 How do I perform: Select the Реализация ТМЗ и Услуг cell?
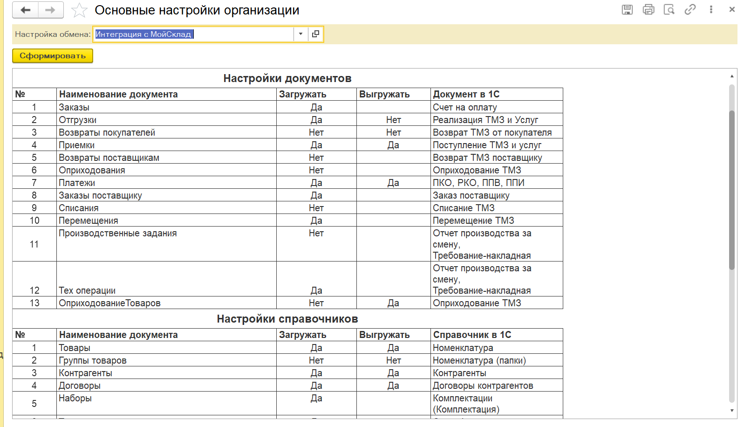(x=497, y=120)
